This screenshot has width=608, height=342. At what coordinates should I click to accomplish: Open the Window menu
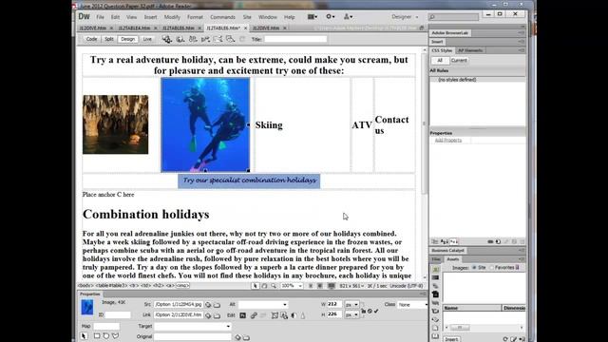[x=268, y=17]
